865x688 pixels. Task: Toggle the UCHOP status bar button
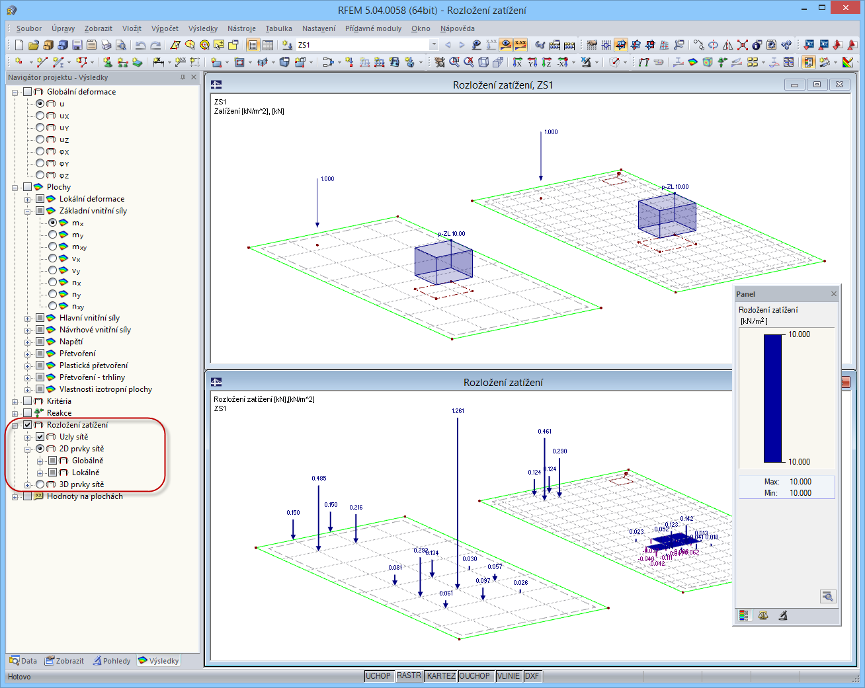378,676
